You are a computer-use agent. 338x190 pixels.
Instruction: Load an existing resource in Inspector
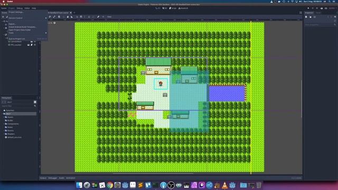311,17
